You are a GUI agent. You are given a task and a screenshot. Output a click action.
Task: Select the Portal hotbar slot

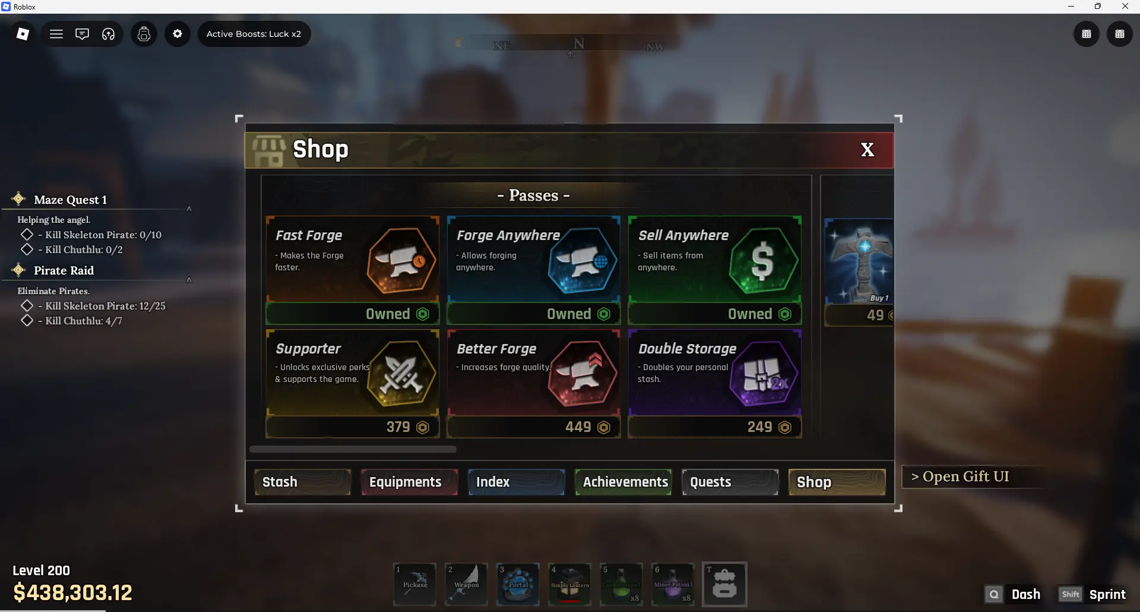(x=518, y=584)
